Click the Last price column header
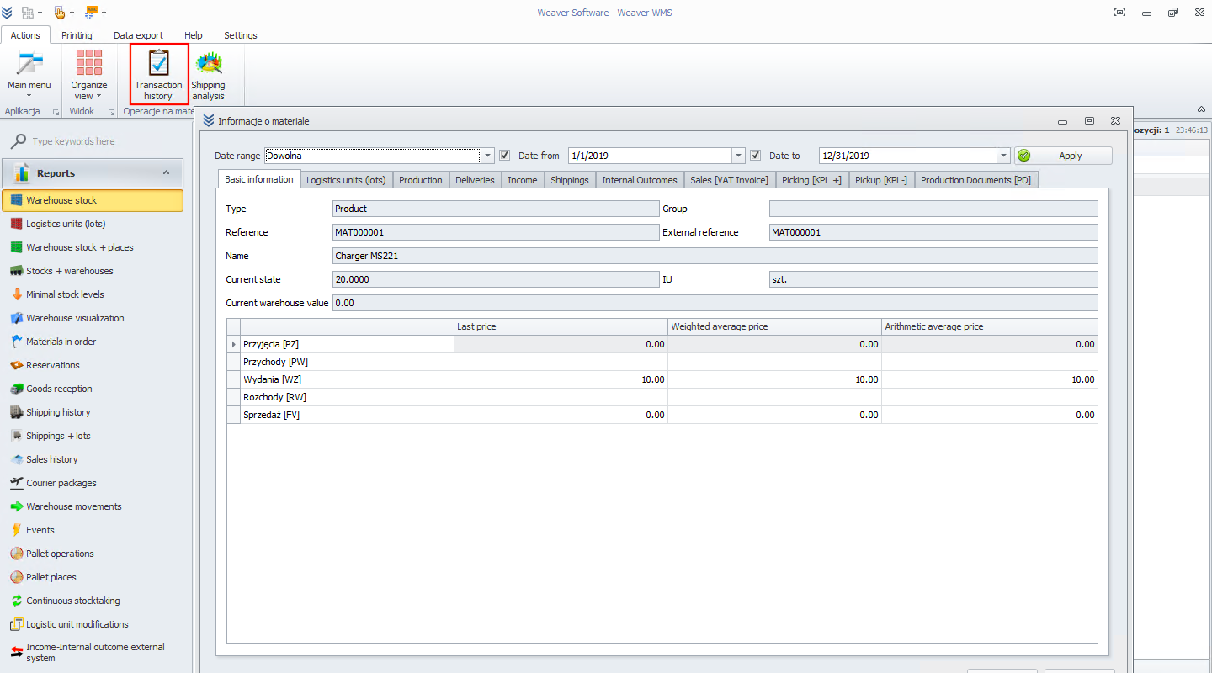This screenshot has width=1212, height=673. tap(561, 326)
